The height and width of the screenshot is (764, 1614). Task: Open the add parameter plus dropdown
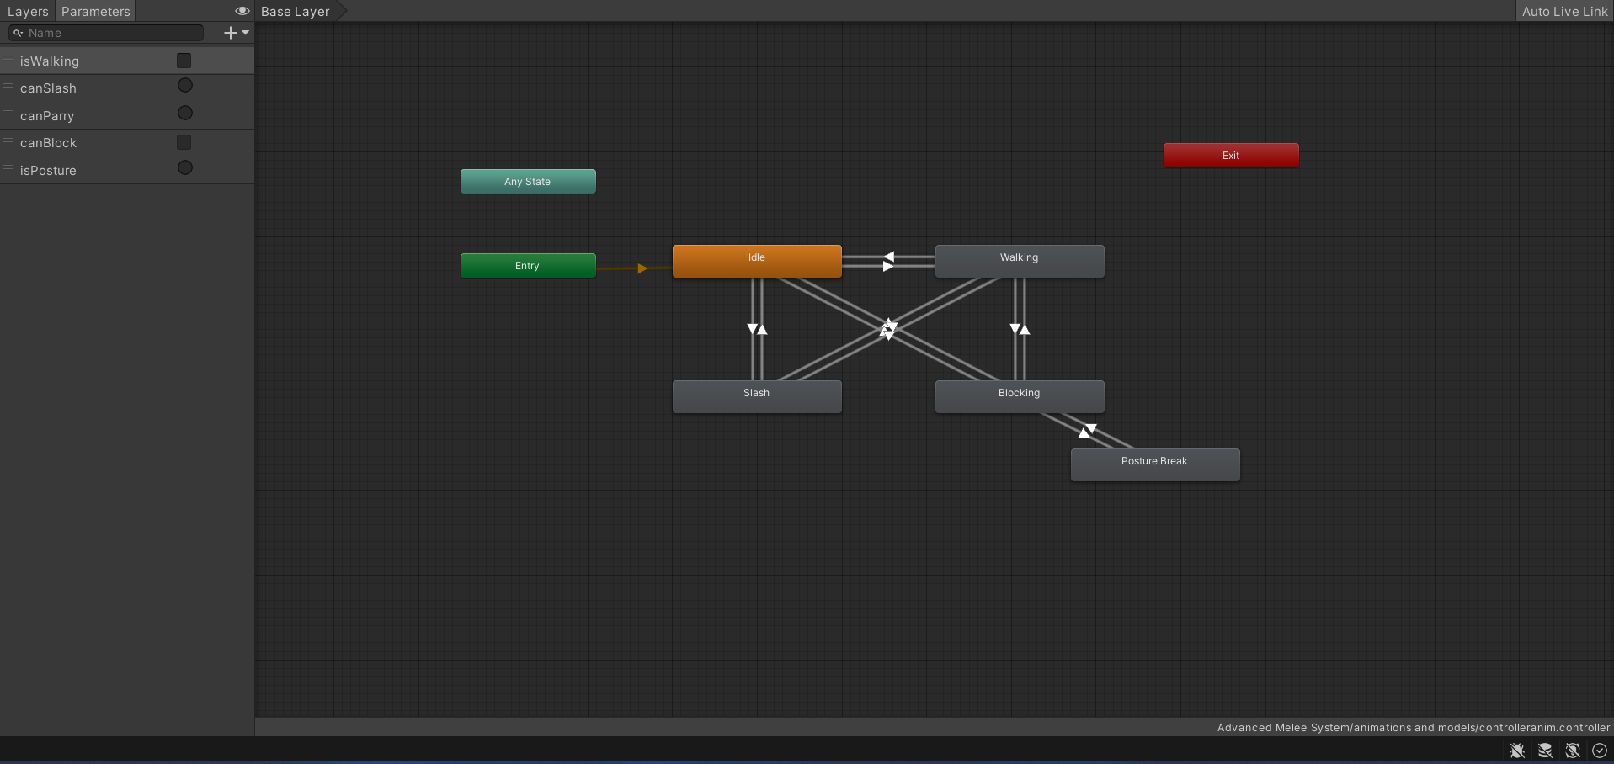point(236,33)
